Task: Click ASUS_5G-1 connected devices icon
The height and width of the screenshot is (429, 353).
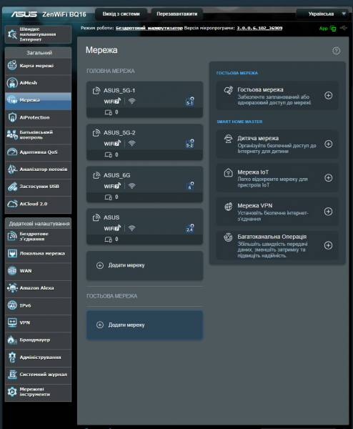Action: [109, 112]
